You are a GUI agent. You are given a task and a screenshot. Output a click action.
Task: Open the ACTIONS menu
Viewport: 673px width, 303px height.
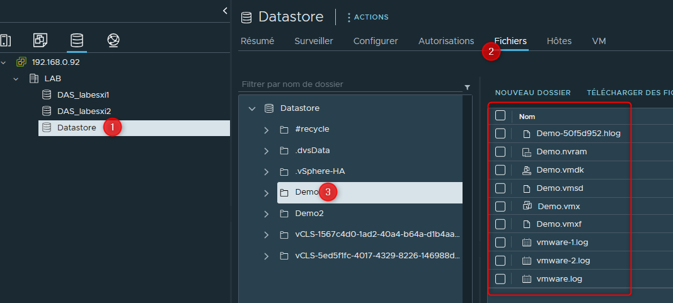pos(367,17)
